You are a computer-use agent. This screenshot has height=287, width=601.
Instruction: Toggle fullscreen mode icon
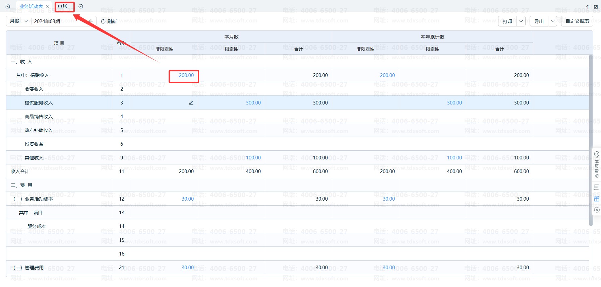click(596, 7)
